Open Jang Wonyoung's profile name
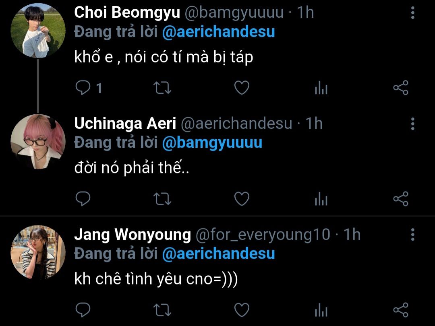Screen dimensions: 435x326 click(x=133, y=235)
